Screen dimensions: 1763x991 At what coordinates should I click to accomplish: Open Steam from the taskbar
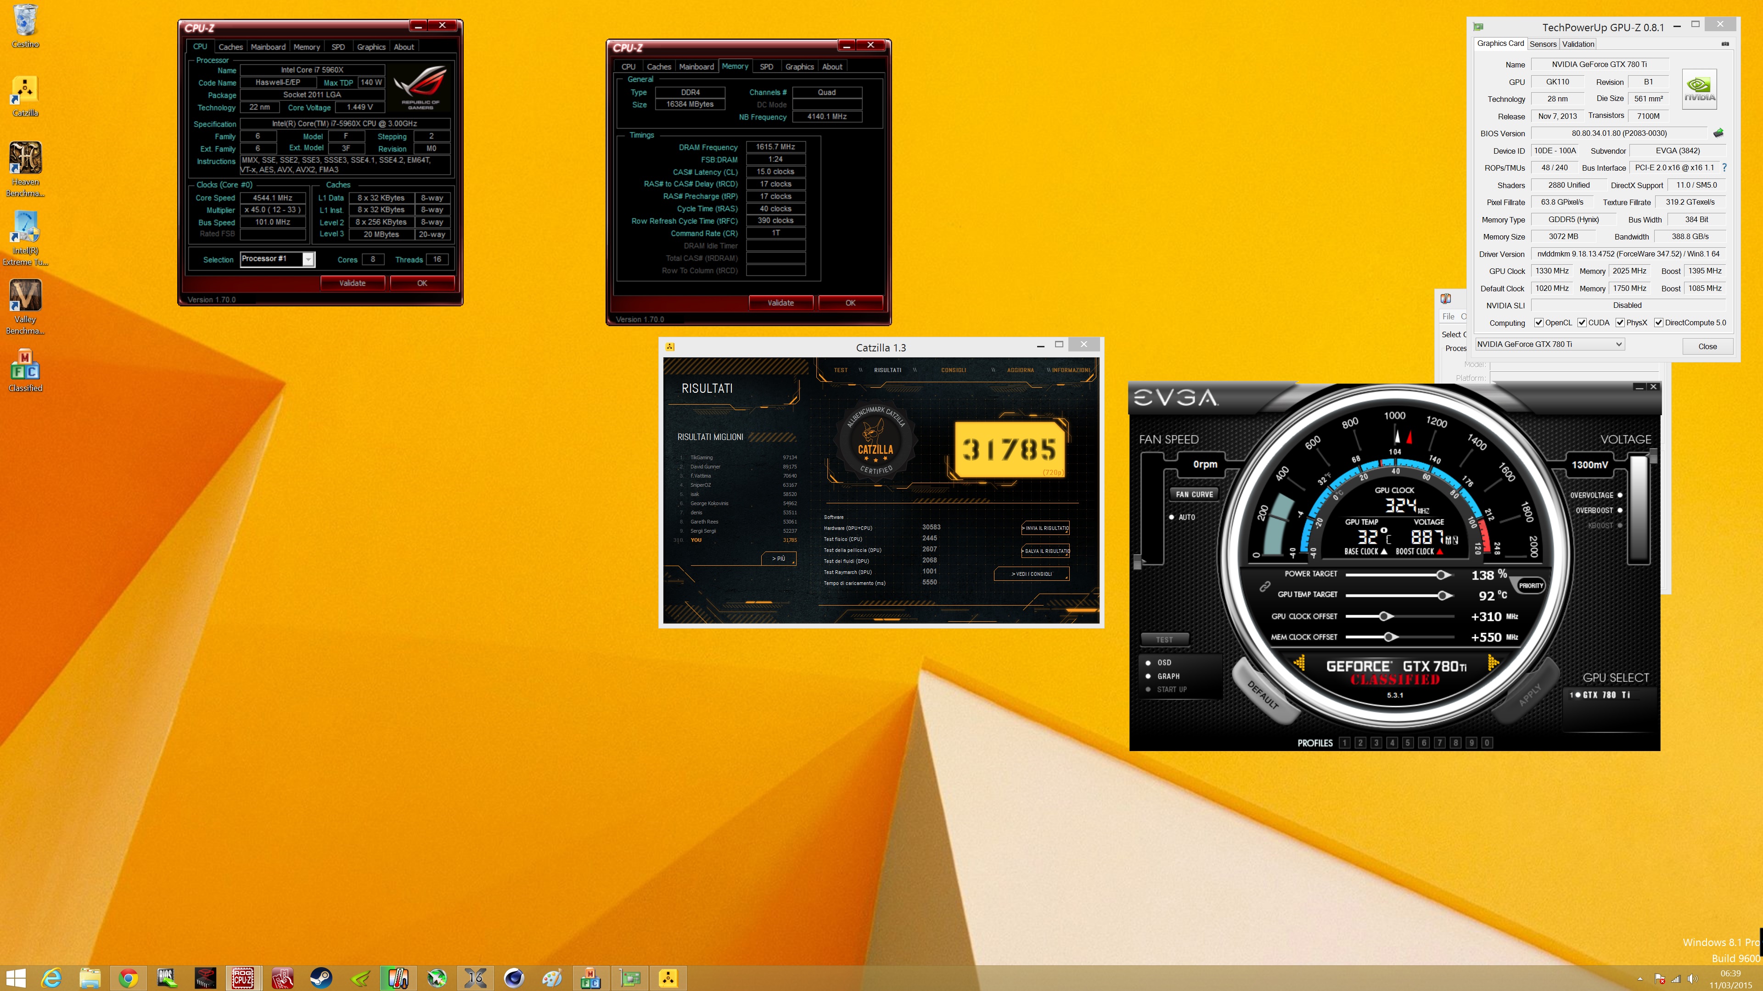[321, 978]
